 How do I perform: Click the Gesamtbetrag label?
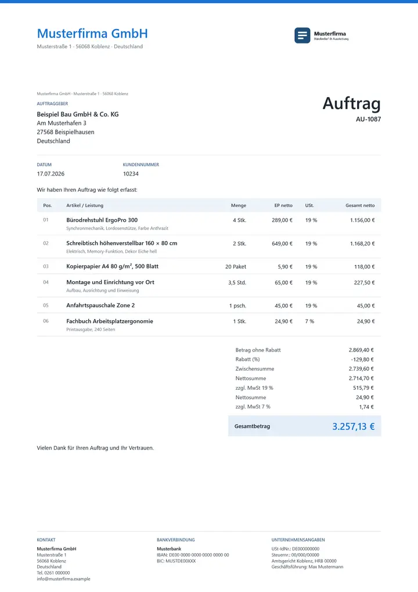(253, 426)
